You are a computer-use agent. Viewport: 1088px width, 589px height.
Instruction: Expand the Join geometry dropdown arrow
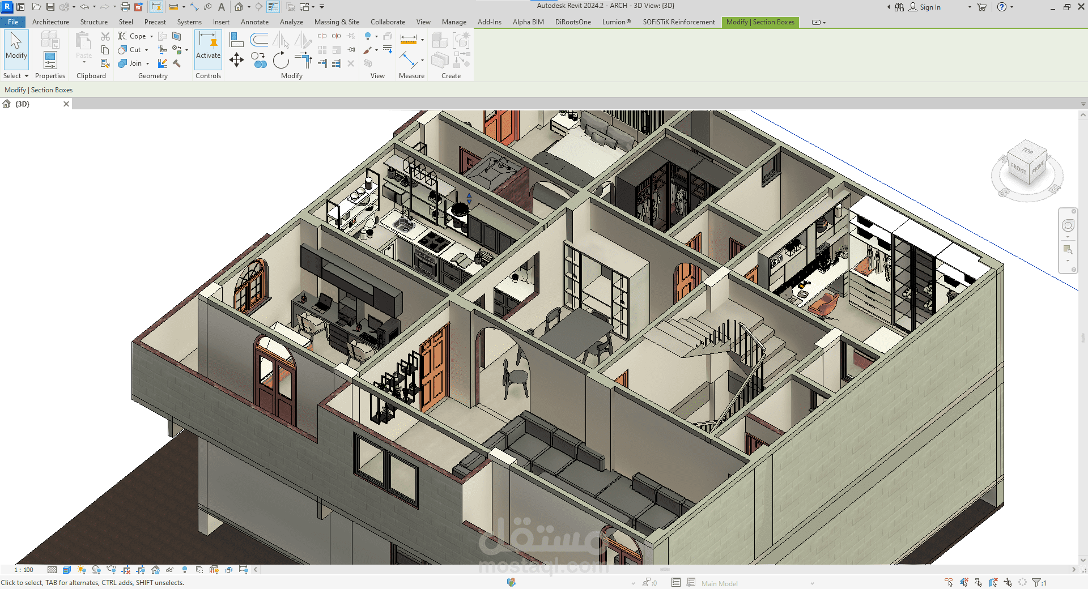pyautogui.click(x=147, y=63)
